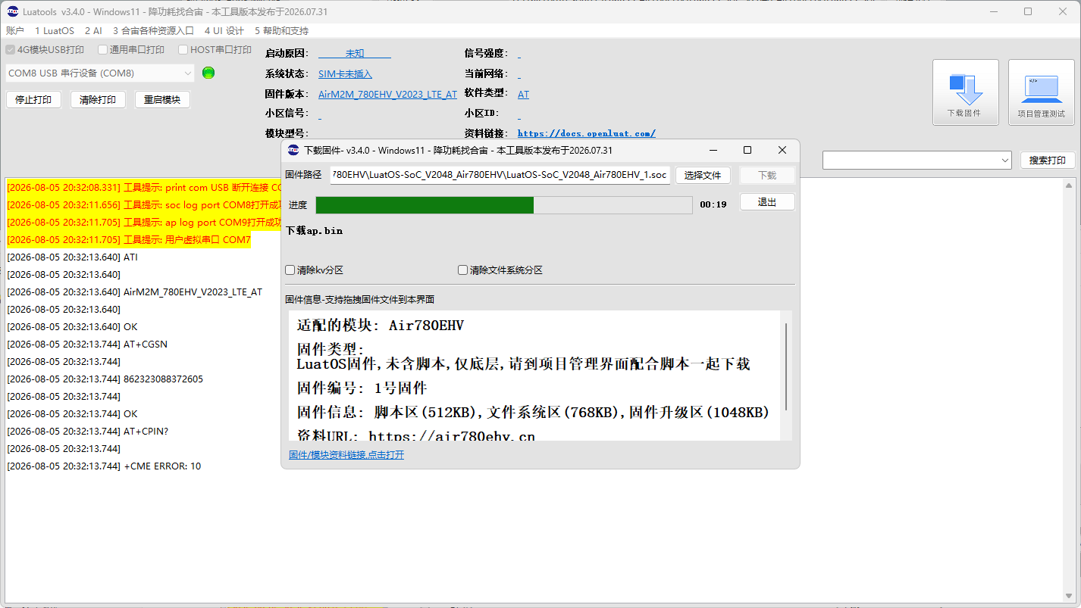
Task: Click the 下载ap.bin status text
Action: coord(314,231)
